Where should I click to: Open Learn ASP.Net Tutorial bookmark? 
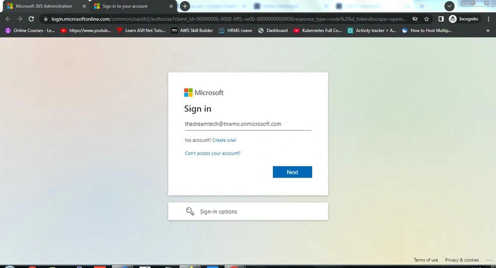coord(141,30)
